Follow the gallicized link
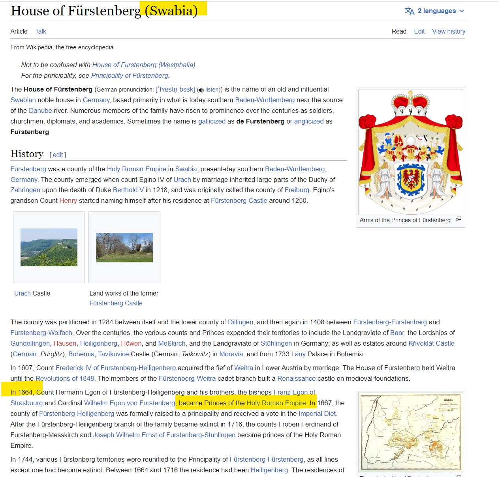This screenshot has width=498, height=477. pos(212,121)
